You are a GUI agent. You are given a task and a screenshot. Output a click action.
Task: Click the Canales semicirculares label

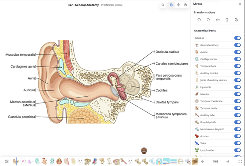172,64
